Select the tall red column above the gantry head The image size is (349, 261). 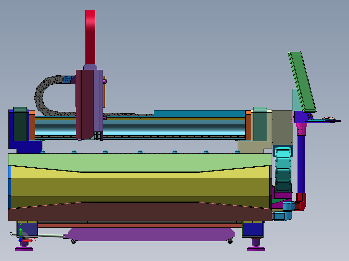click(x=90, y=37)
